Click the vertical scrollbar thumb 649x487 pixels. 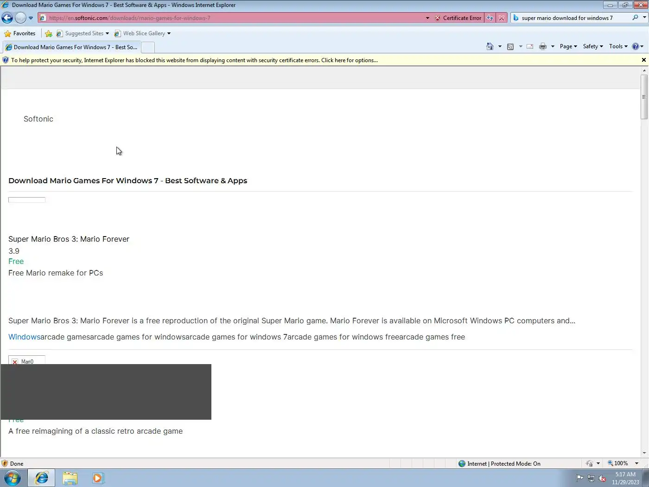[644, 96]
